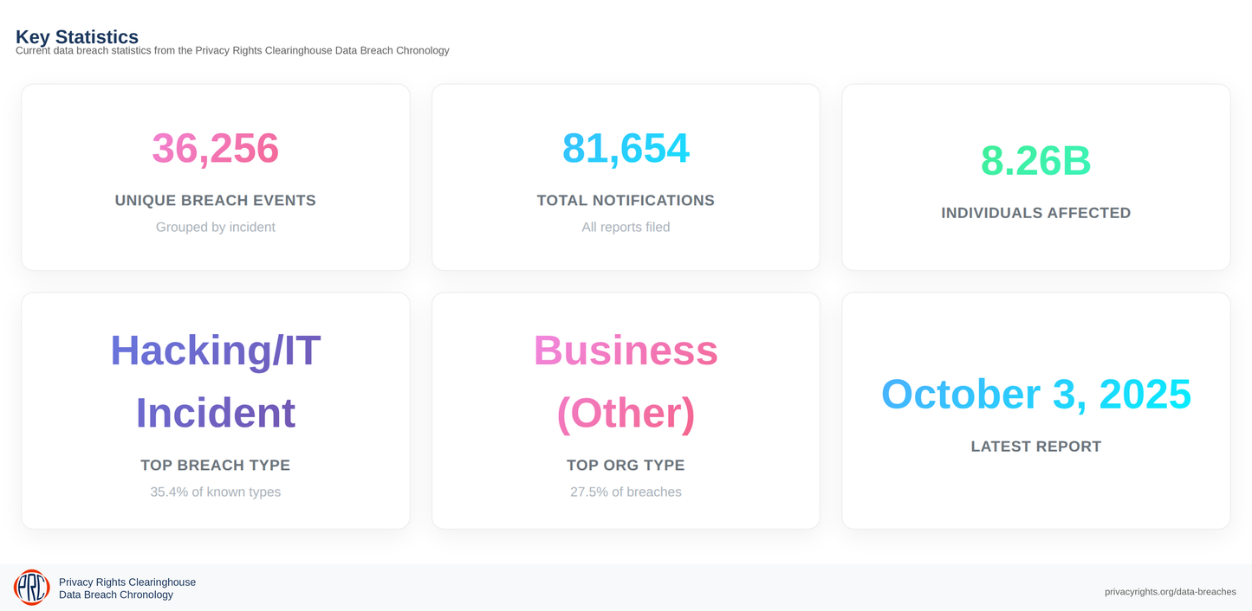
Task: Click the 81,654 total notifications figure
Action: pos(626,148)
